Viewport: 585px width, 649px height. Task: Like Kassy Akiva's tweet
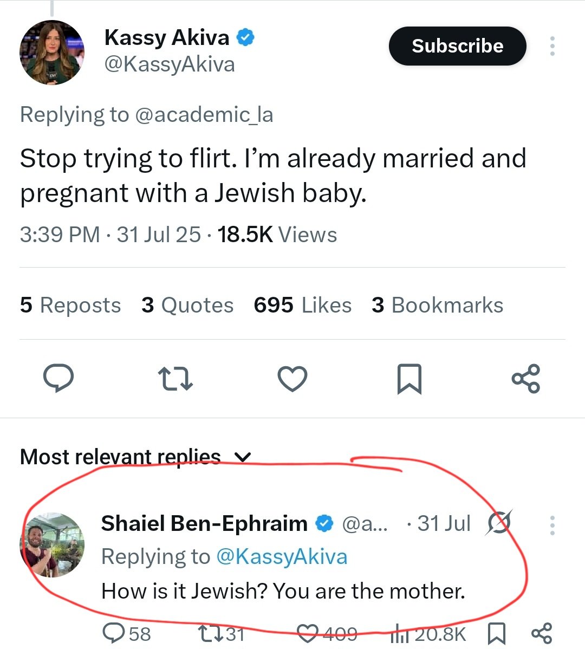[292, 378]
